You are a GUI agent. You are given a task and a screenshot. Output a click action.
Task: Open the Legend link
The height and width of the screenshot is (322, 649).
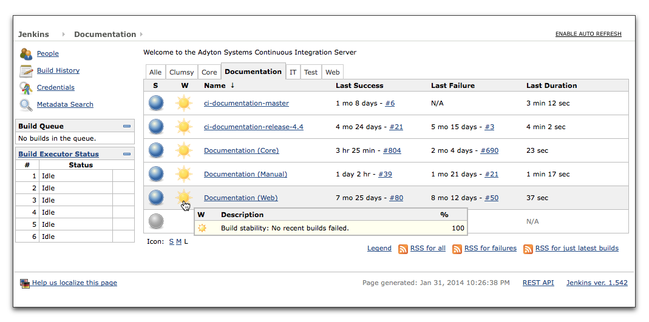pos(379,248)
